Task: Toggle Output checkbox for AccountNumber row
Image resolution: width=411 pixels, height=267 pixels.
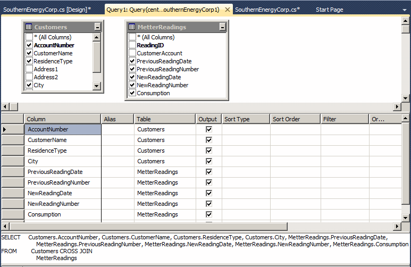Action: 209,129
